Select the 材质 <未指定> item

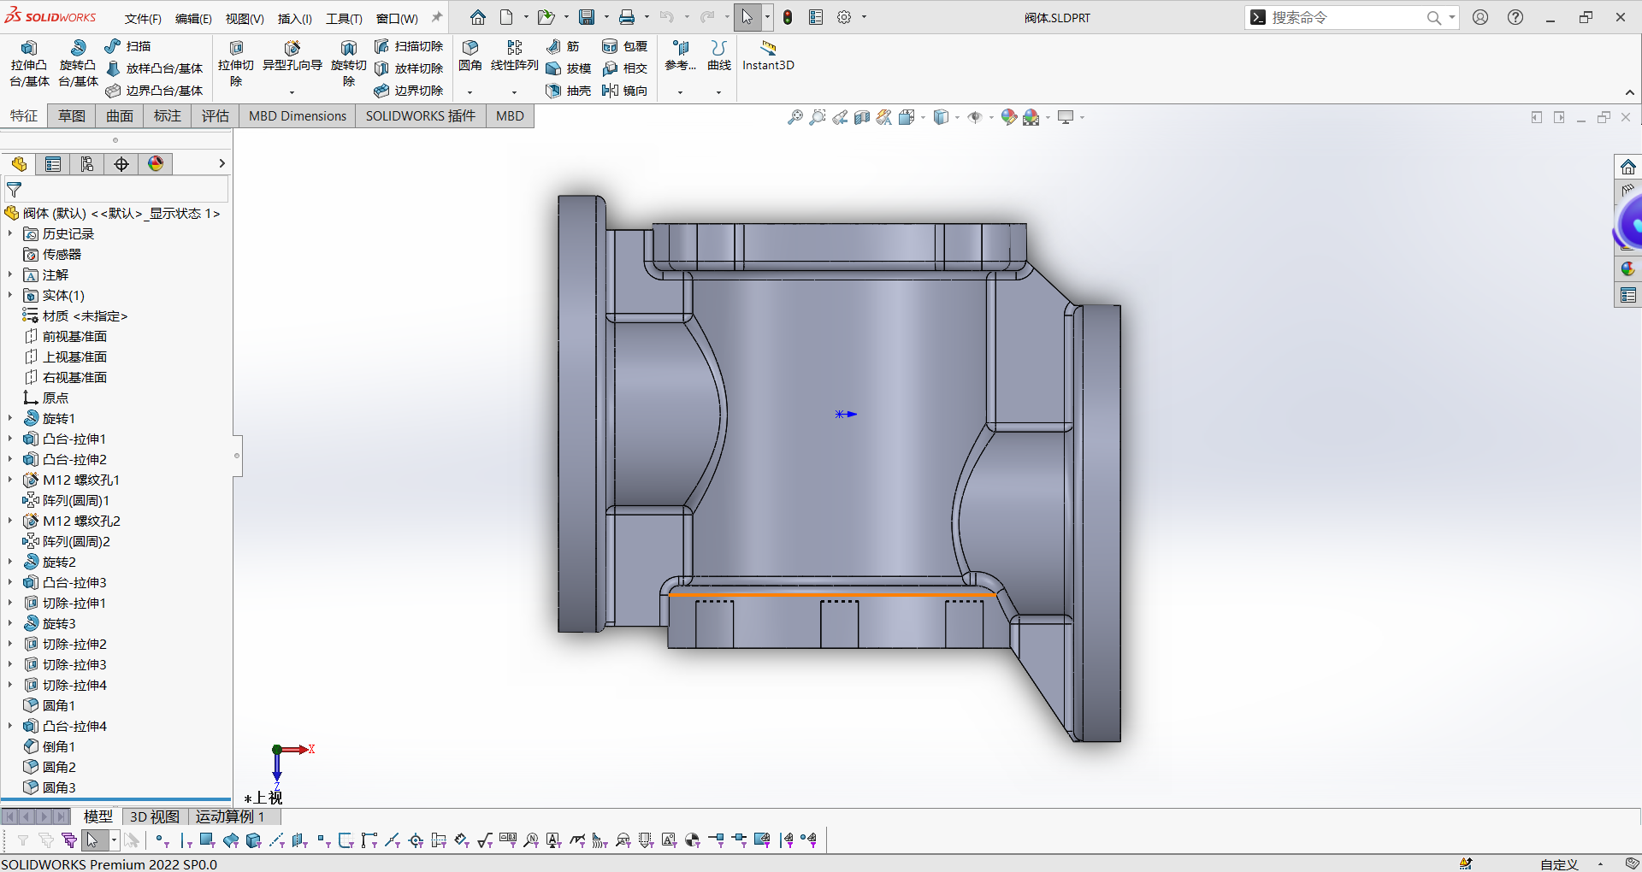pyautogui.click(x=85, y=316)
